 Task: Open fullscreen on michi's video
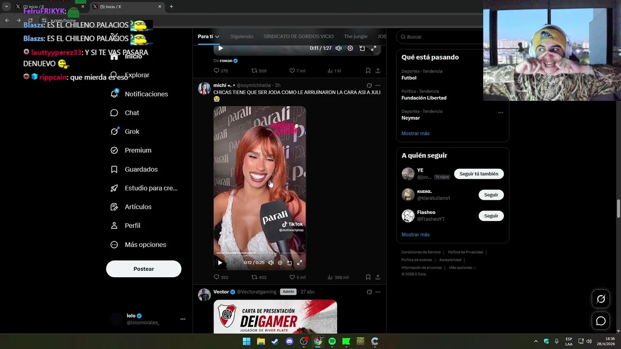[x=299, y=263]
